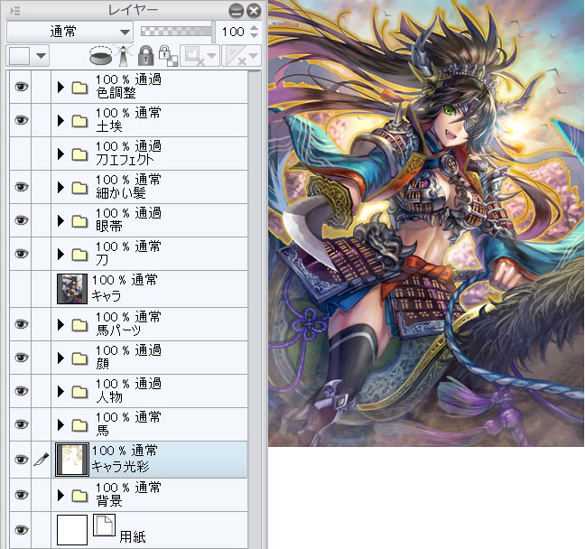Viewport: 585px width, 549px height.
Task: Click the opacity value field showing 100
Action: 233,32
